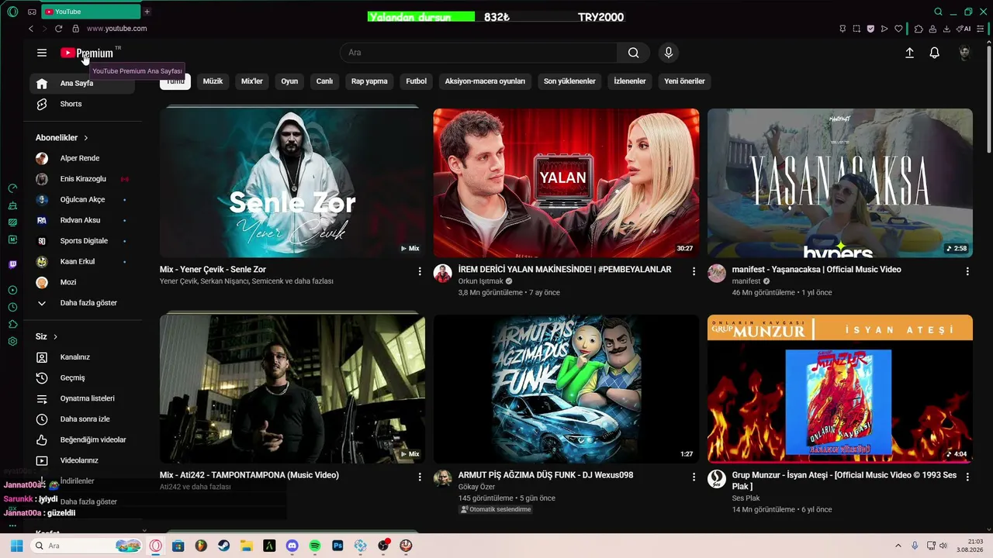Open Spotify from the taskbar
This screenshot has width=993, height=558.
(x=315, y=546)
